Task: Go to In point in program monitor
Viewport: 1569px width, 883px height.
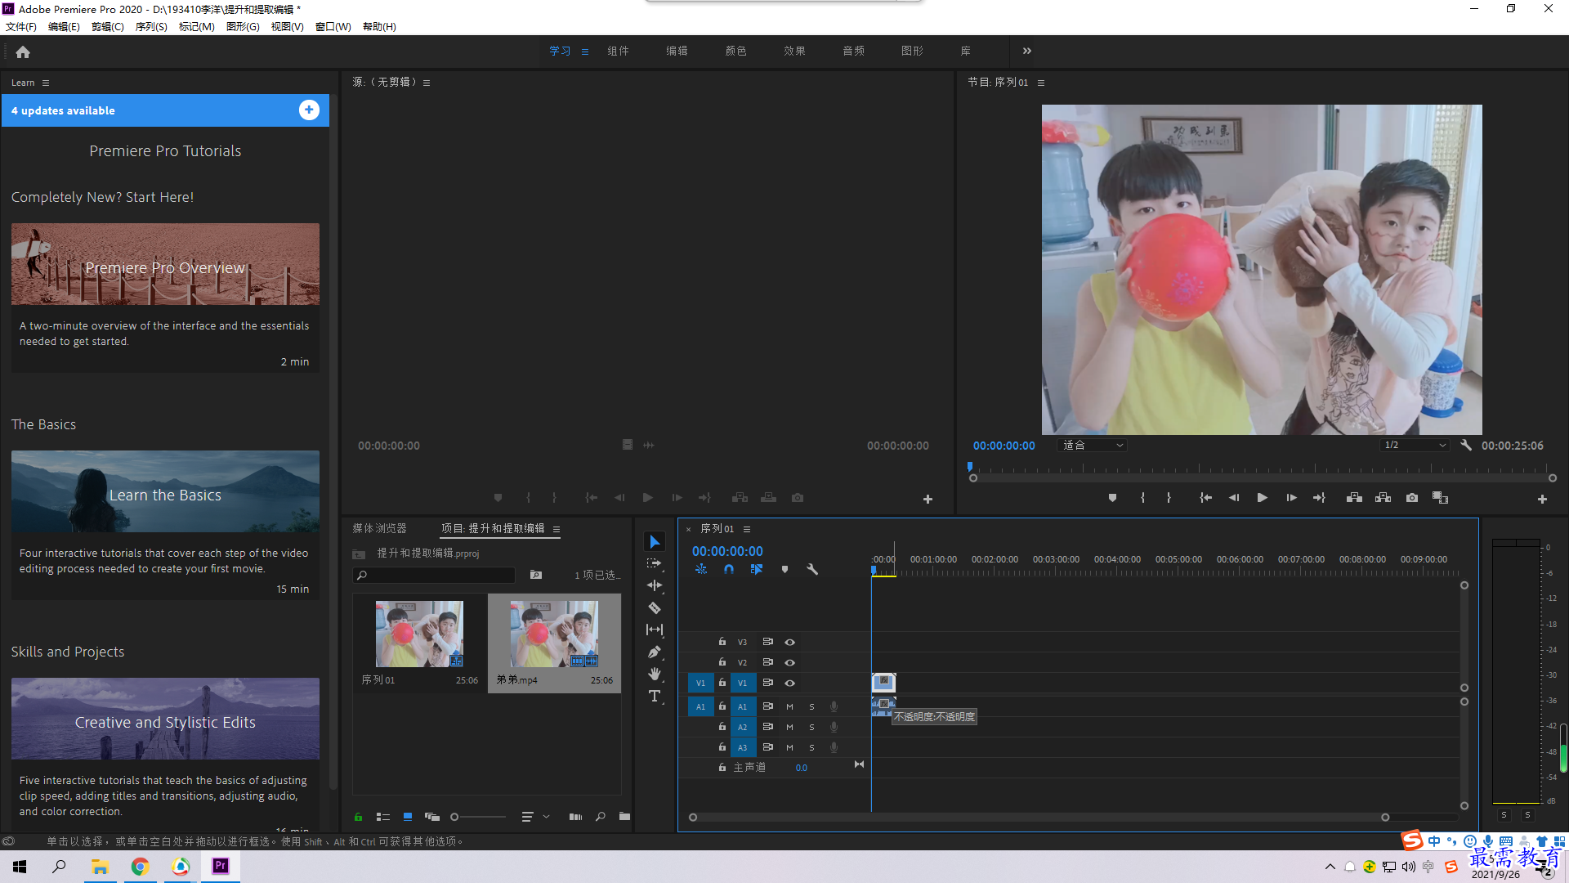Action: point(1205,498)
